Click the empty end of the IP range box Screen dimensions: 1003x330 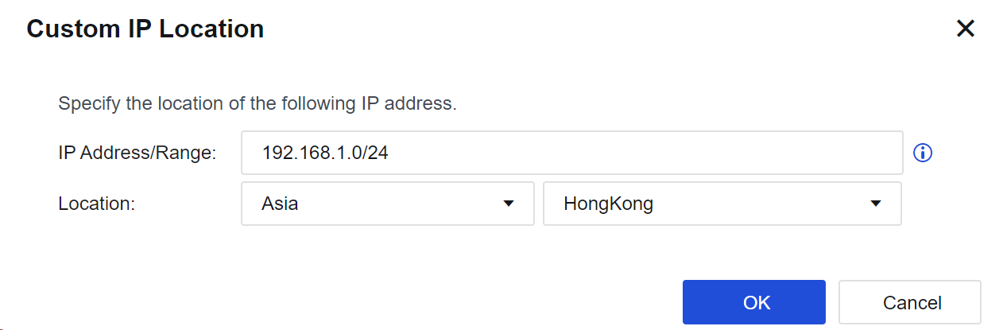click(644, 153)
